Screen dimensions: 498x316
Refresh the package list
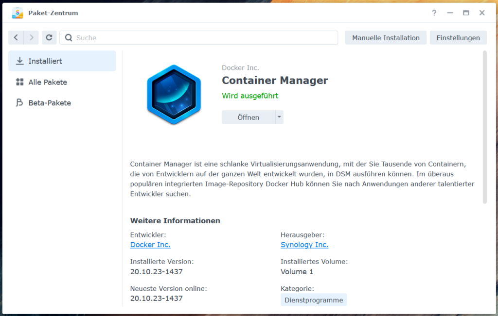49,38
